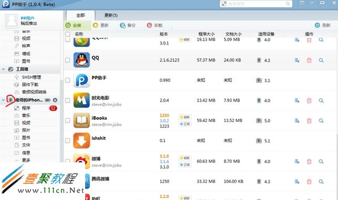Click the 正版 badge in iBooks row
The image size is (338, 200).
coord(185,124)
